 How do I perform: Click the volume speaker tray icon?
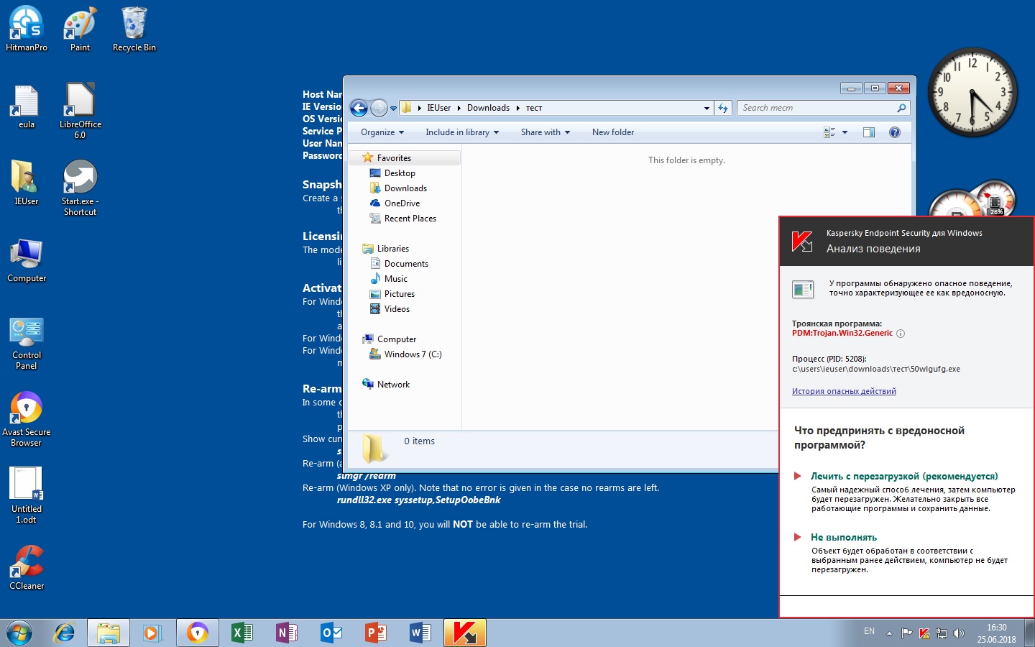958,633
